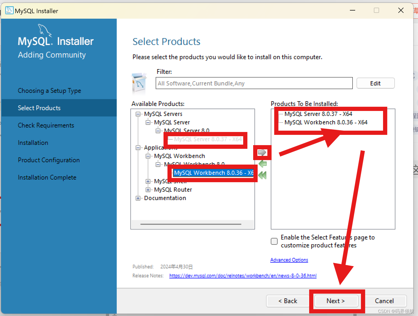Select MySQL Server 8.0.37 in Products To Be Installed

[x=318, y=114]
